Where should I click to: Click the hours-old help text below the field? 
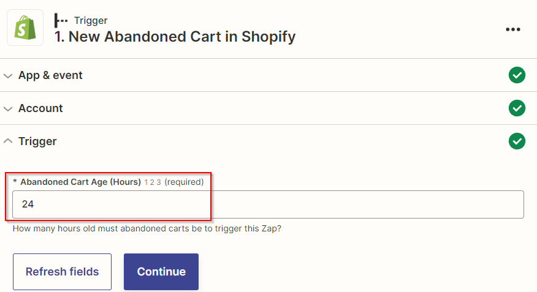(147, 228)
